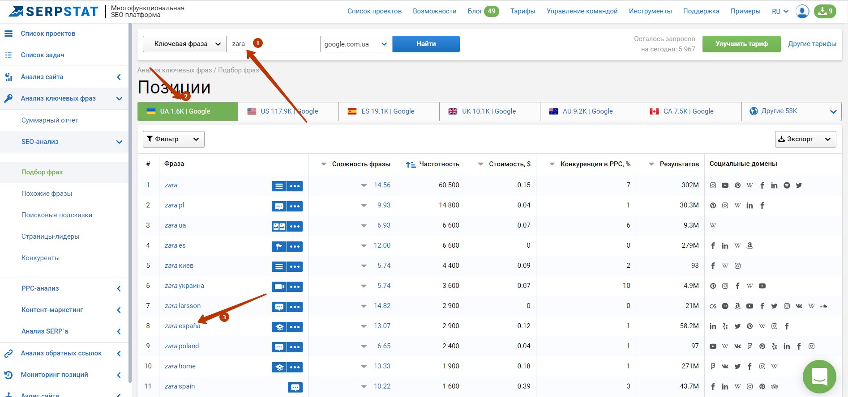Click the SERP features icon for zara ua
Image resolution: width=848 pixels, height=397 pixels.
coord(279,226)
